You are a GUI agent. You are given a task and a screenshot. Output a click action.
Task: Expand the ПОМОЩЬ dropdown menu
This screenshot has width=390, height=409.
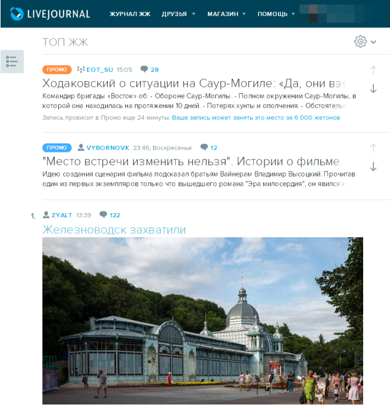click(293, 14)
